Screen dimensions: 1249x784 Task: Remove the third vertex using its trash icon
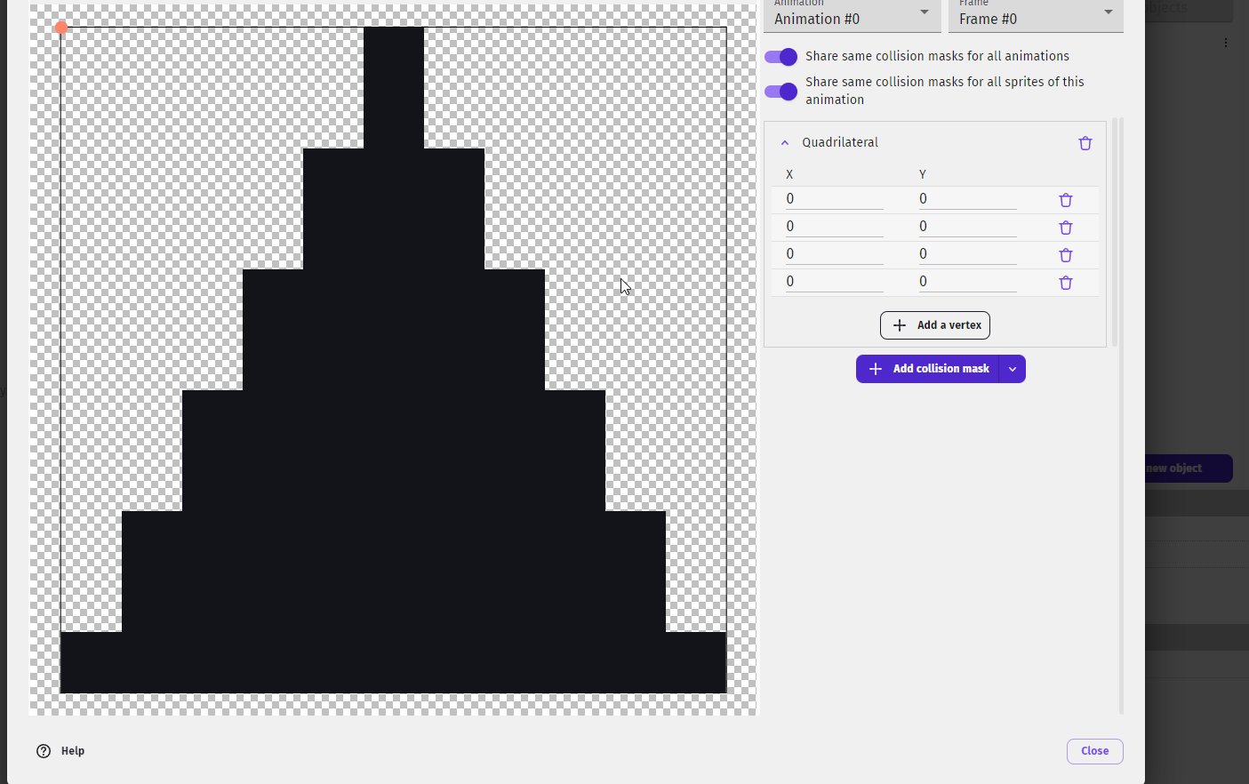[1065, 255]
